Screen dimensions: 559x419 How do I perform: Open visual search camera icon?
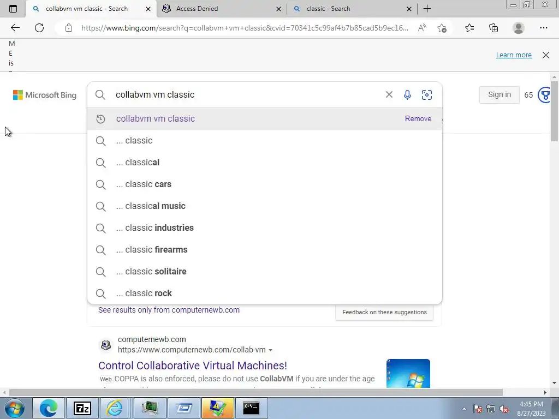click(427, 95)
